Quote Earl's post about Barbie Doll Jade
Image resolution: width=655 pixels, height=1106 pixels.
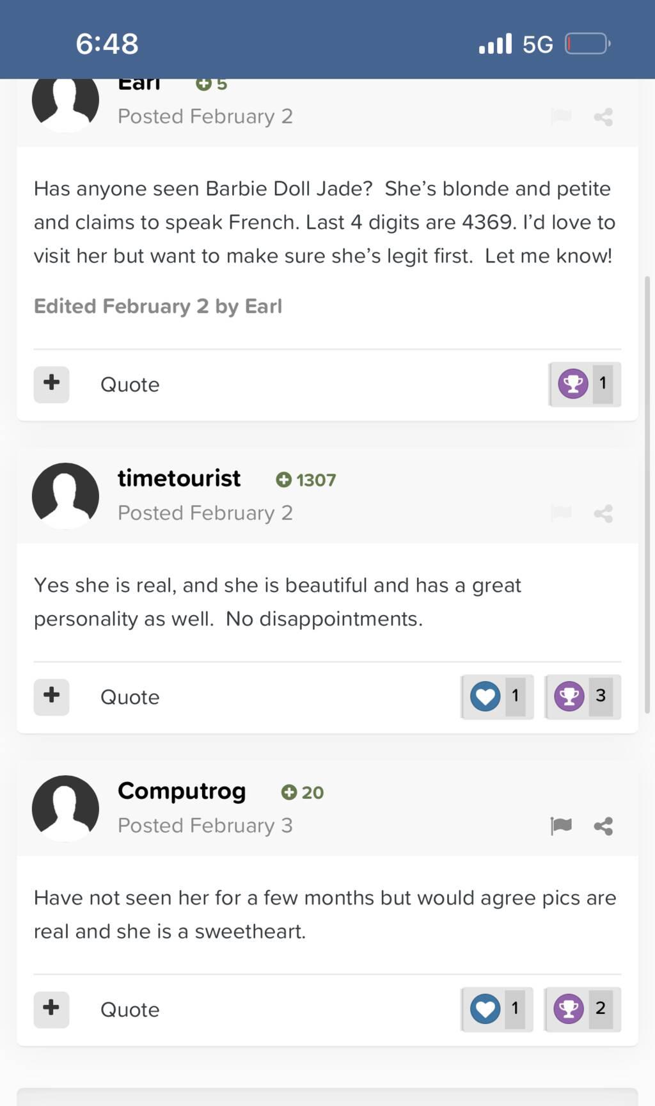click(x=130, y=385)
